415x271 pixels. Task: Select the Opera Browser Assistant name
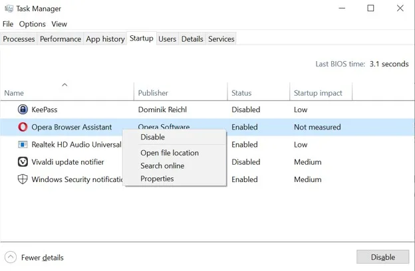click(x=72, y=127)
